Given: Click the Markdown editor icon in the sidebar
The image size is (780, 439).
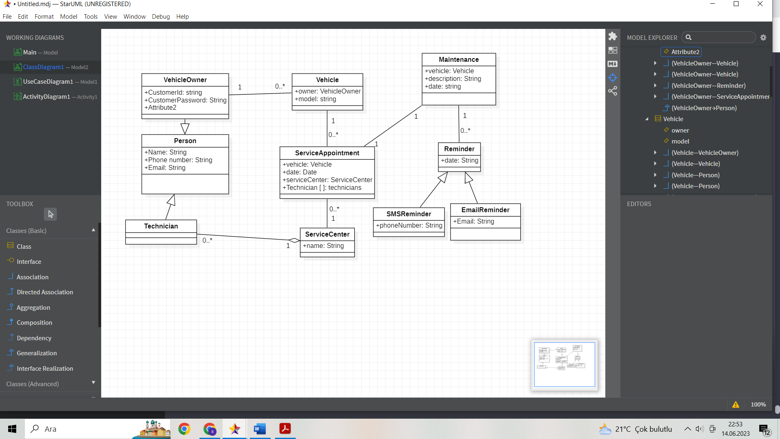Looking at the screenshot, I should (x=613, y=64).
